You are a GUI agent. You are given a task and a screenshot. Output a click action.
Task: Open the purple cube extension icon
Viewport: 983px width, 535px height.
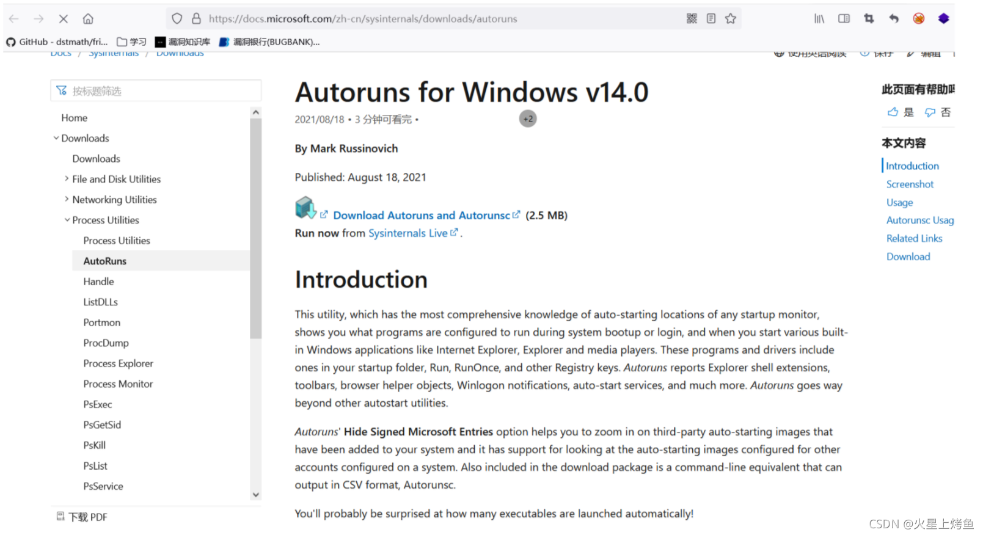pyautogui.click(x=943, y=19)
